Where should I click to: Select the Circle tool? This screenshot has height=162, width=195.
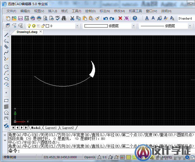pos(6,67)
